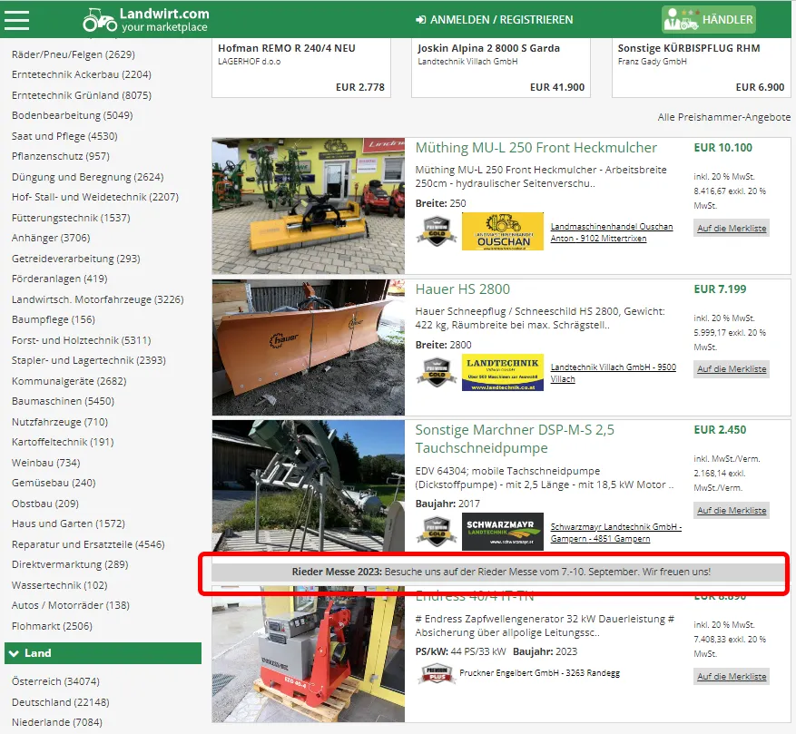Filter by country Deutschland

click(61, 702)
